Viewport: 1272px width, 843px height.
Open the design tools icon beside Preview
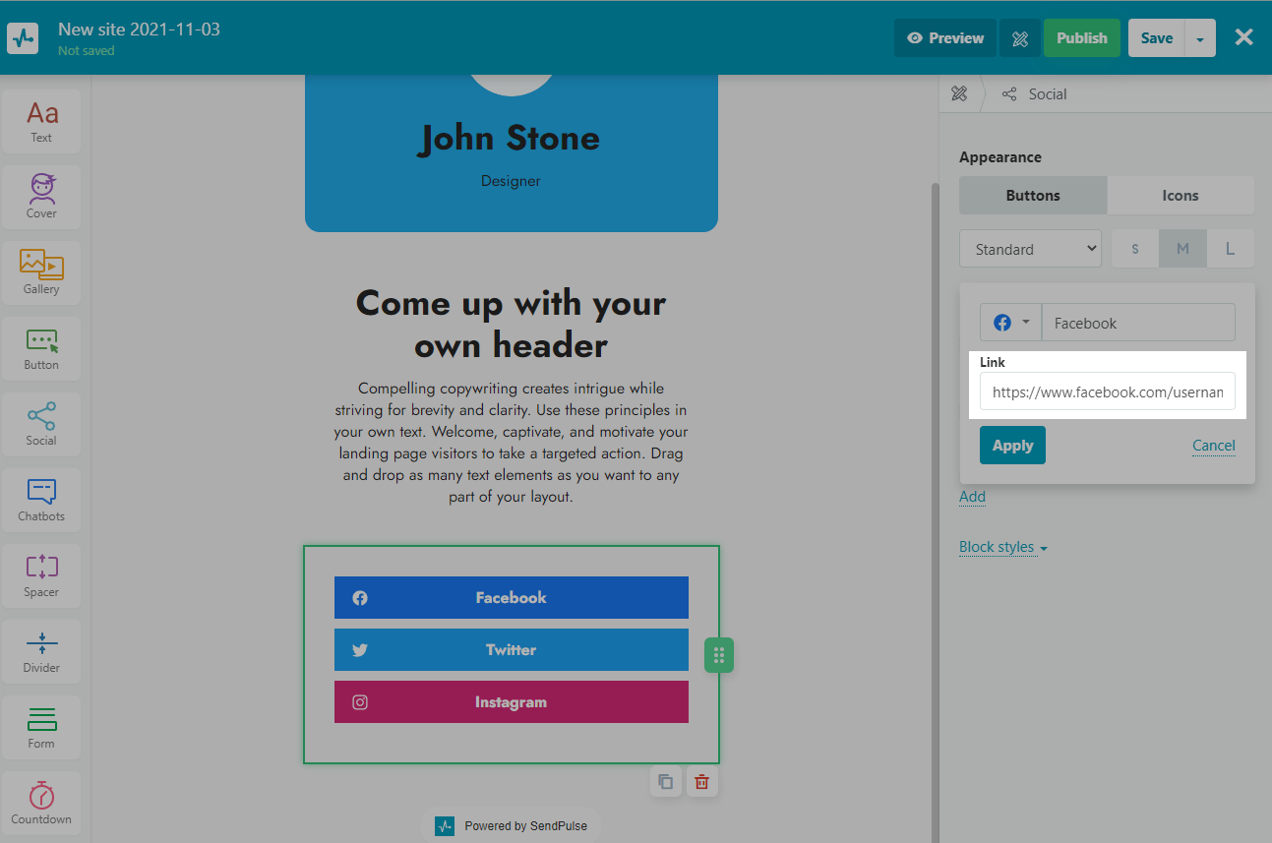tap(1020, 38)
